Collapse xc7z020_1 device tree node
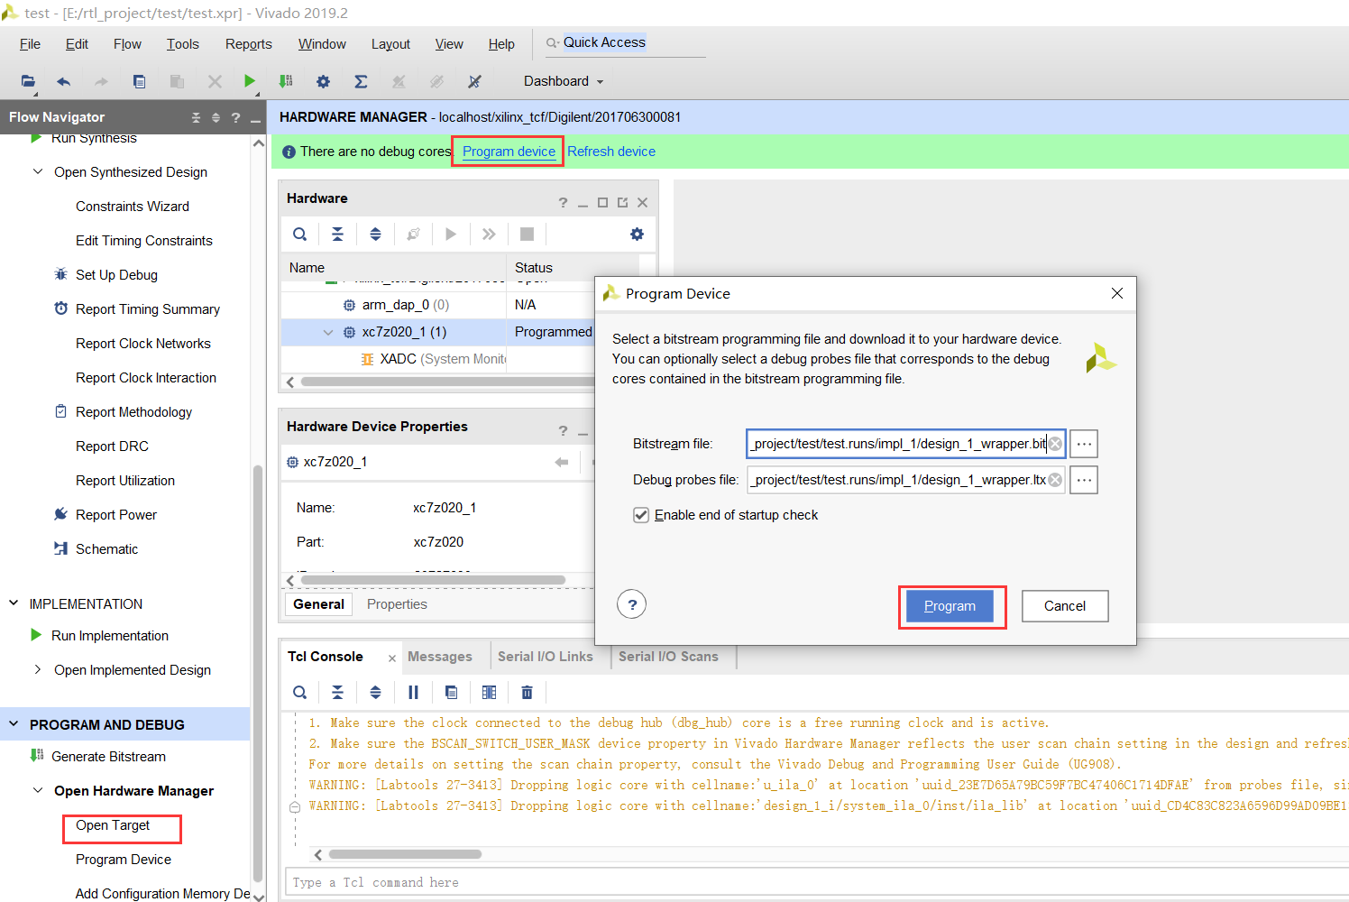 tap(328, 332)
